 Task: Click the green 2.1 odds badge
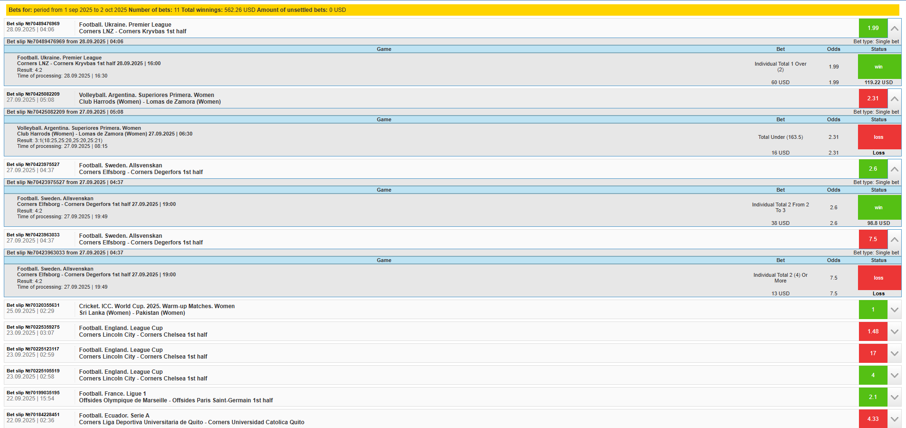(x=873, y=397)
